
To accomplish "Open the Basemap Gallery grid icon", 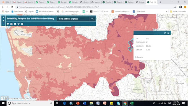I will pyautogui.click(x=11, y=24).
